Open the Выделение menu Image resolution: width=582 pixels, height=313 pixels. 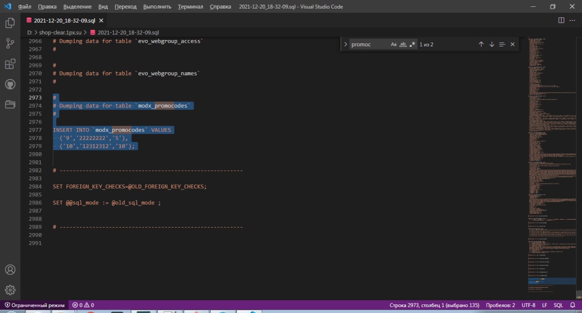pyautogui.click(x=77, y=7)
